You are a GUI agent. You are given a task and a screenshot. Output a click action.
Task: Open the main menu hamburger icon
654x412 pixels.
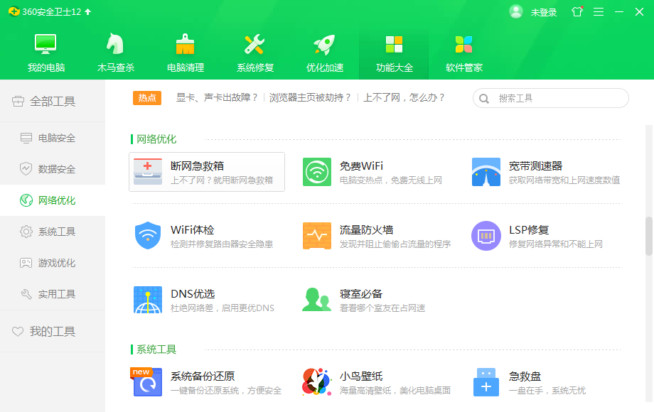[x=599, y=11]
